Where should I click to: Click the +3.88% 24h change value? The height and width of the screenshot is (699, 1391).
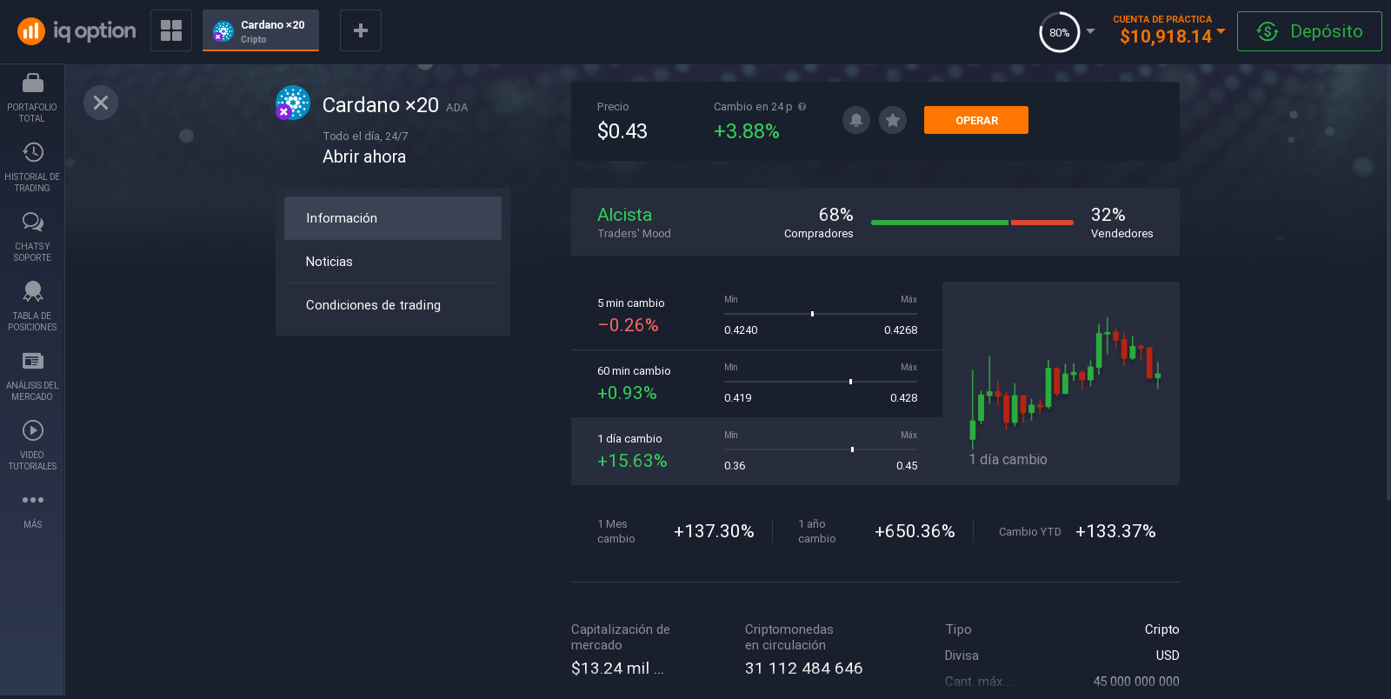(747, 131)
